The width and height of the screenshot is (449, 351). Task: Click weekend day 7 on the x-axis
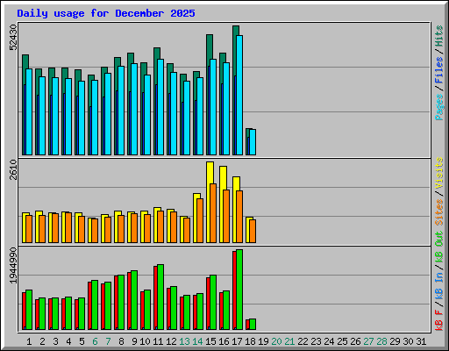pyautogui.click(x=108, y=341)
